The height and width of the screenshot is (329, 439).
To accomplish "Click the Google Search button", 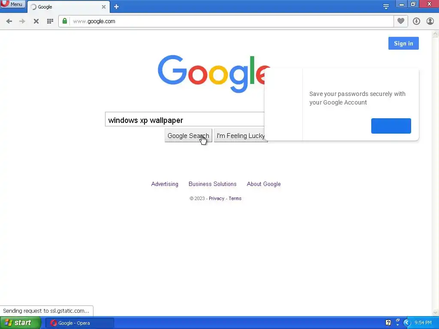I will coord(188,136).
